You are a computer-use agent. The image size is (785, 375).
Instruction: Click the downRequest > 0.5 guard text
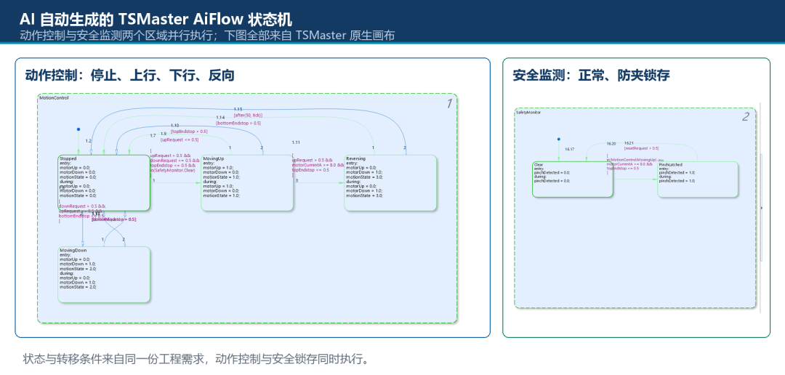(82, 206)
